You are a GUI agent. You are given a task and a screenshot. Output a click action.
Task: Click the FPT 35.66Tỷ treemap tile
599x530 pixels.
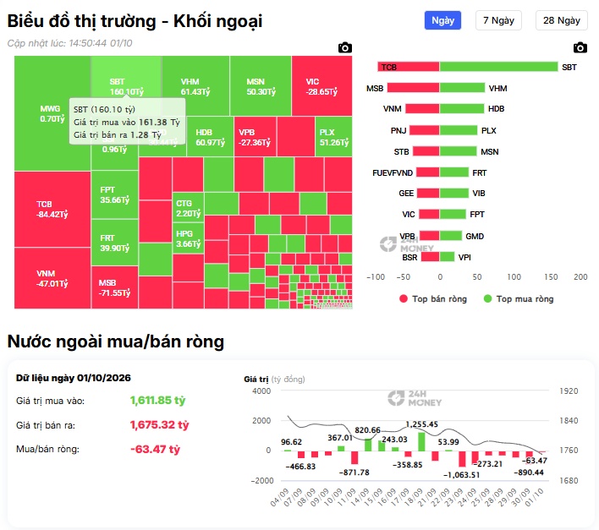pos(114,194)
